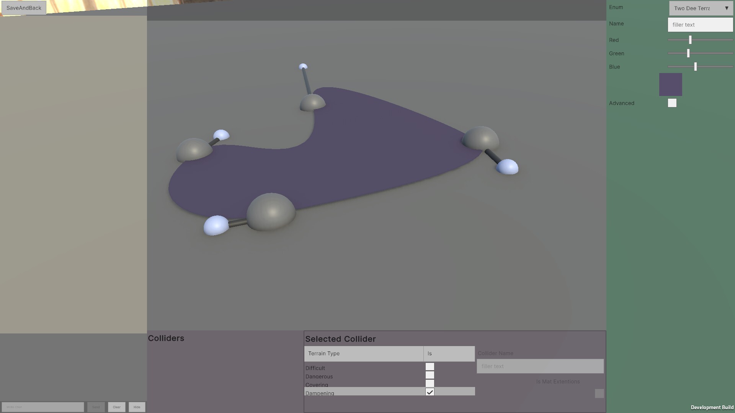This screenshot has height=413, width=735.
Task: Hide the chat panel with Hide button
Action: click(137, 407)
